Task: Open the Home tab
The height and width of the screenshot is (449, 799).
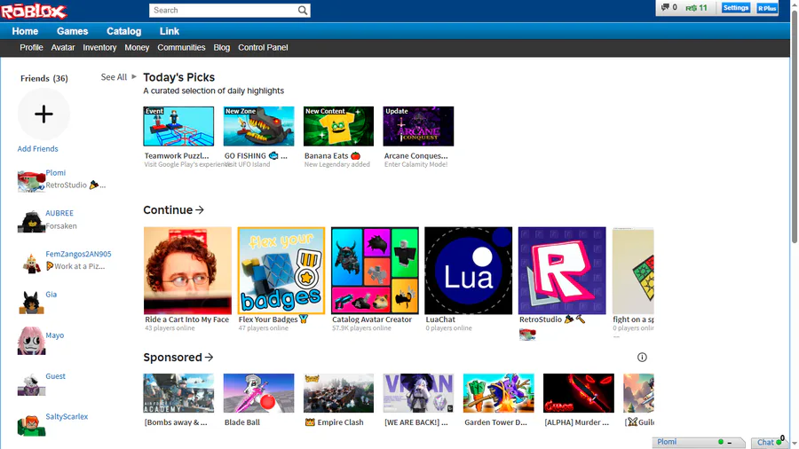Action: pyautogui.click(x=25, y=31)
